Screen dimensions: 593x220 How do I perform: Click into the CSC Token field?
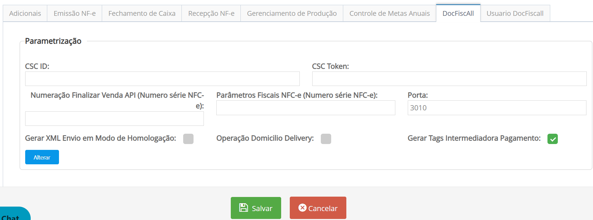pyautogui.click(x=449, y=79)
